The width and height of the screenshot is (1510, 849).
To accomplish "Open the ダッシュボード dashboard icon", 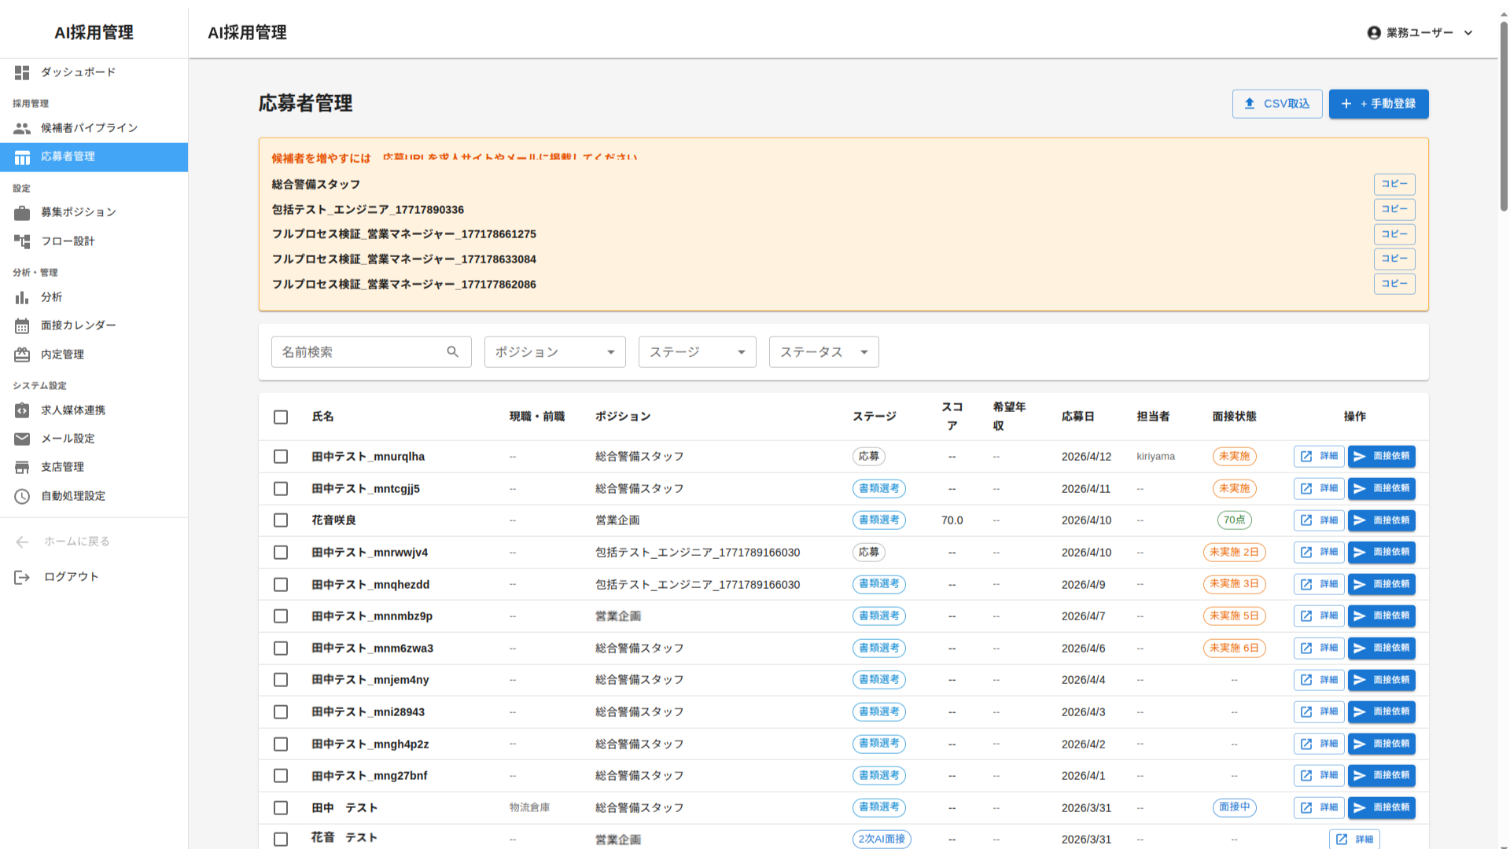I will (22, 72).
